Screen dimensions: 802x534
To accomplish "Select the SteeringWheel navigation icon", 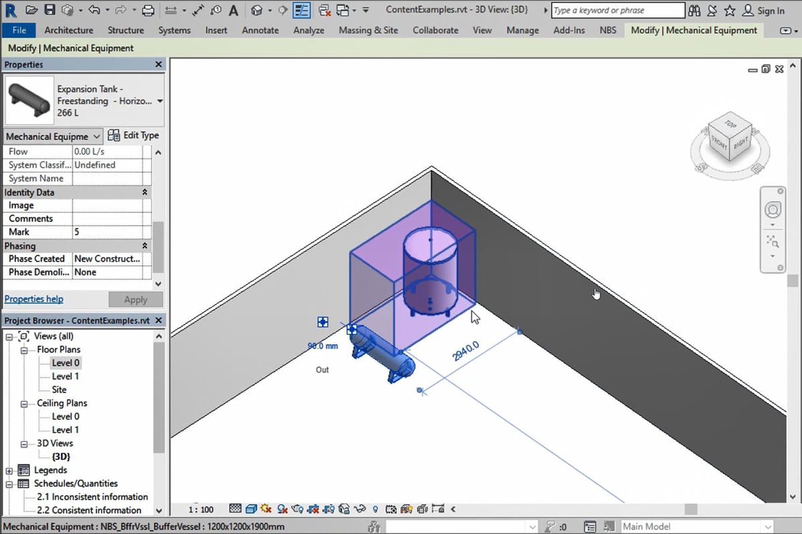I will pos(773,209).
